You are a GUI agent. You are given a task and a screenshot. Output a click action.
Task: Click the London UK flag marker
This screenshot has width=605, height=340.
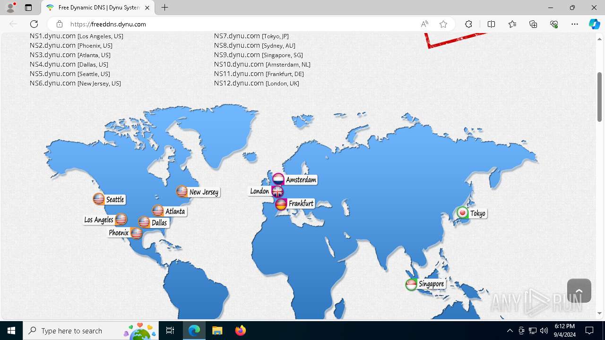click(x=277, y=191)
